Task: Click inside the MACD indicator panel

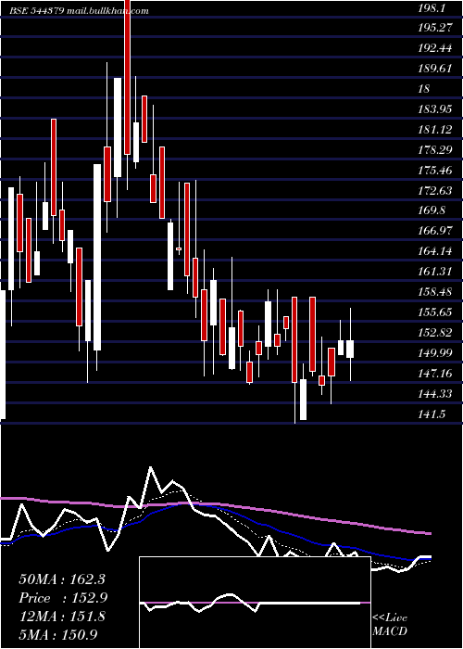Action: (255, 603)
